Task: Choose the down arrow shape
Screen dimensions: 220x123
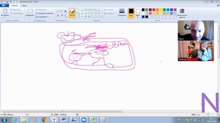Action: coord(79,16)
